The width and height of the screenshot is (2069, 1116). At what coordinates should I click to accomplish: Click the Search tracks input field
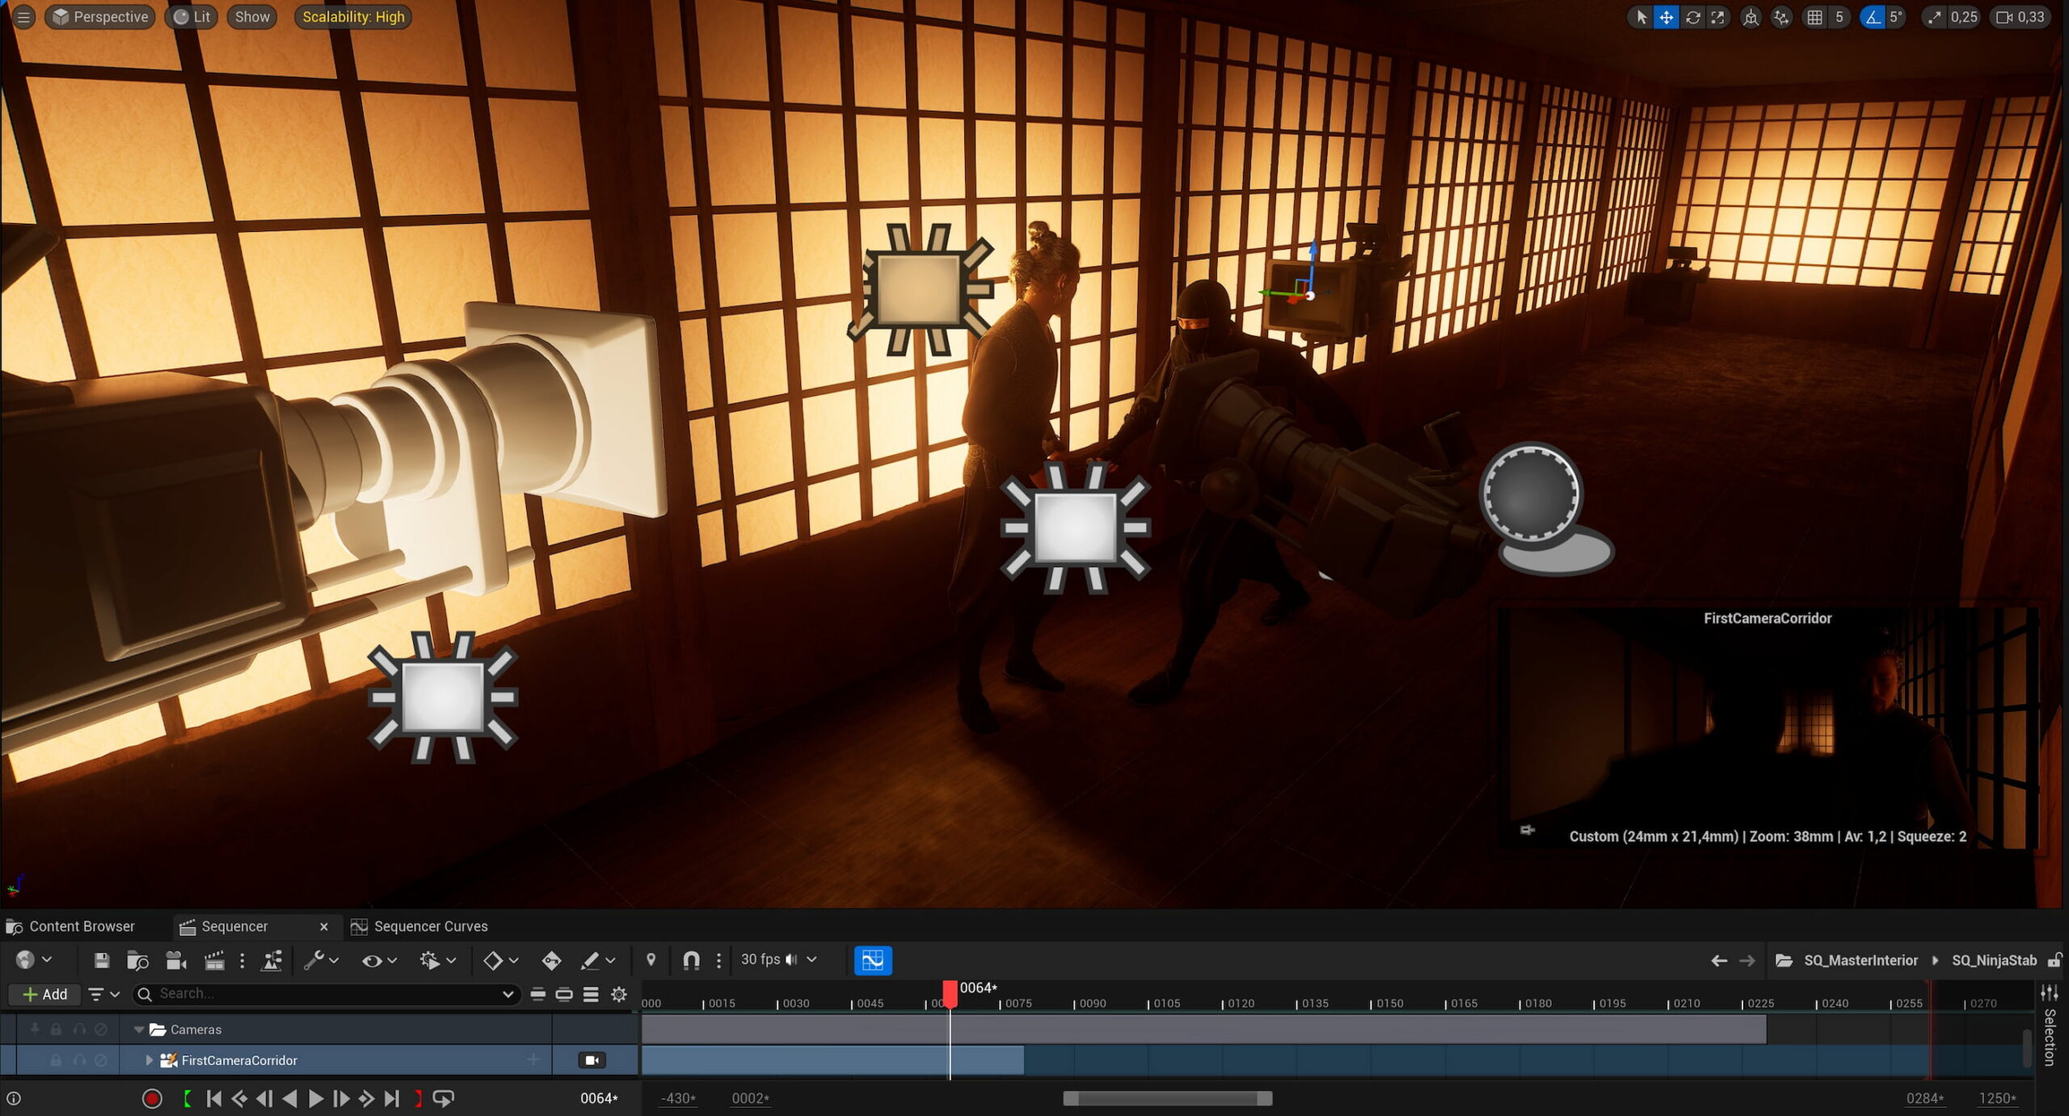pos(323,994)
